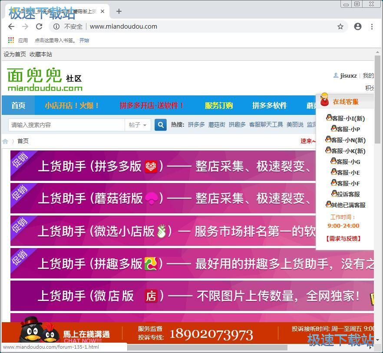This screenshot has height=353, width=383.
Task: Open the jisuxz user profile link
Action: 348,75
